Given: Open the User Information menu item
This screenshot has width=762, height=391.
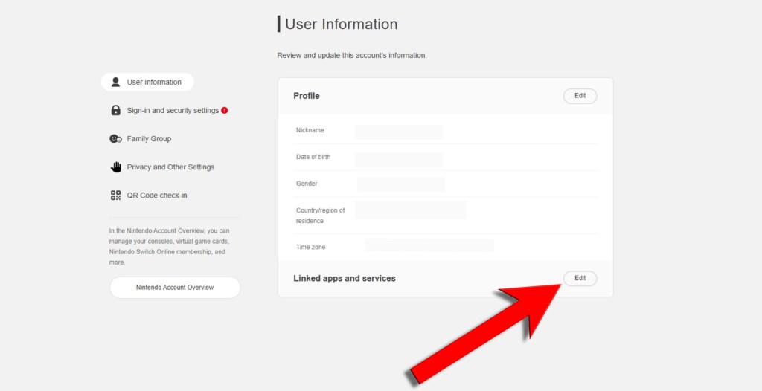Looking at the screenshot, I should [154, 82].
